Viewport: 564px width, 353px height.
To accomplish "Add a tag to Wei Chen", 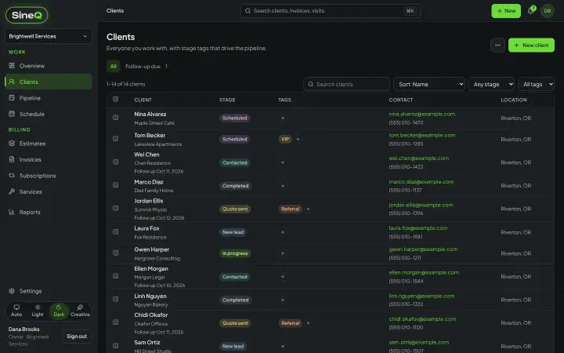I will [x=283, y=162].
